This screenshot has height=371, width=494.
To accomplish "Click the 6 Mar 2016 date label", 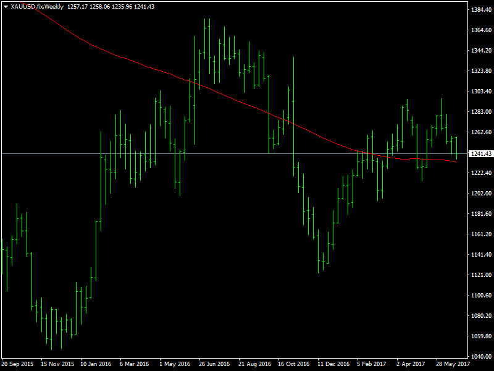I will point(134,364).
